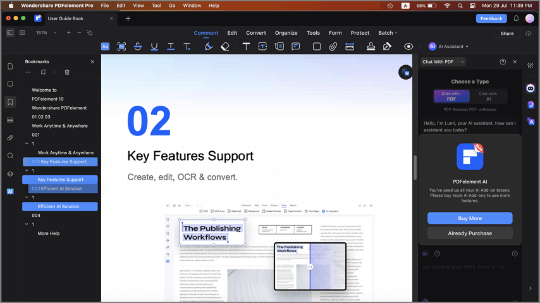Select the Signature pen tool
The image size is (540, 303).
(387, 47)
